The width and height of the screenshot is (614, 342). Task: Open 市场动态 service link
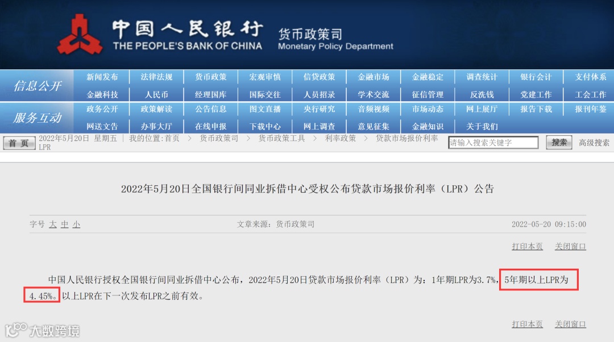pyautogui.click(x=428, y=109)
